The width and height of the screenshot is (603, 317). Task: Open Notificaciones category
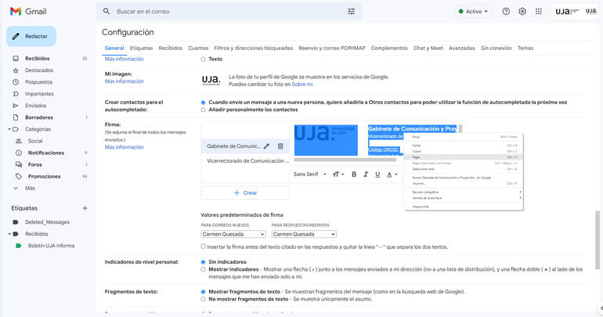click(48, 153)
